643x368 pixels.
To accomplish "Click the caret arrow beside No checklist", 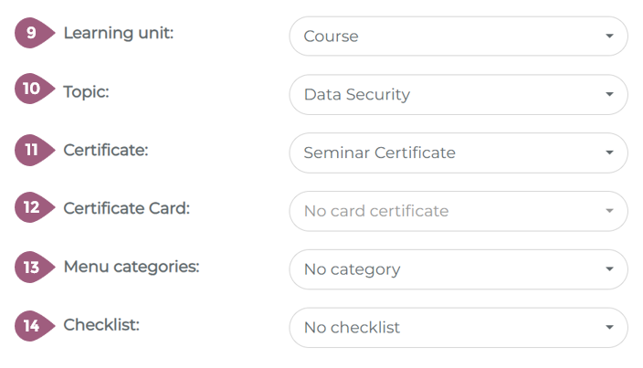I will pyautogui.click(x=609, y=328).
